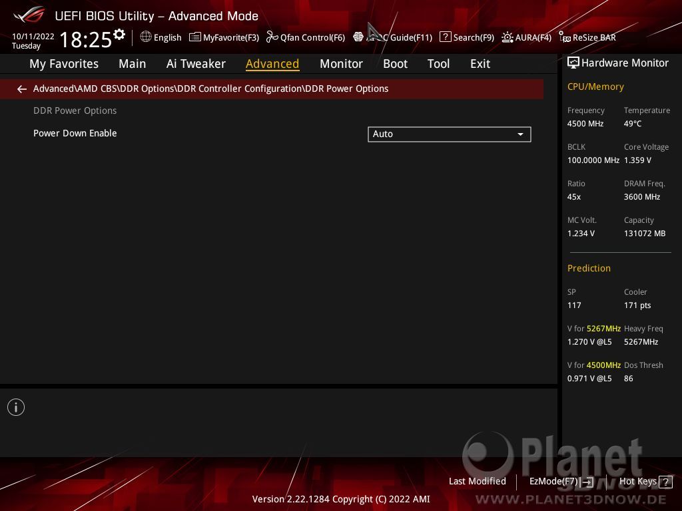Click the ROG logo

coord(29,15)
